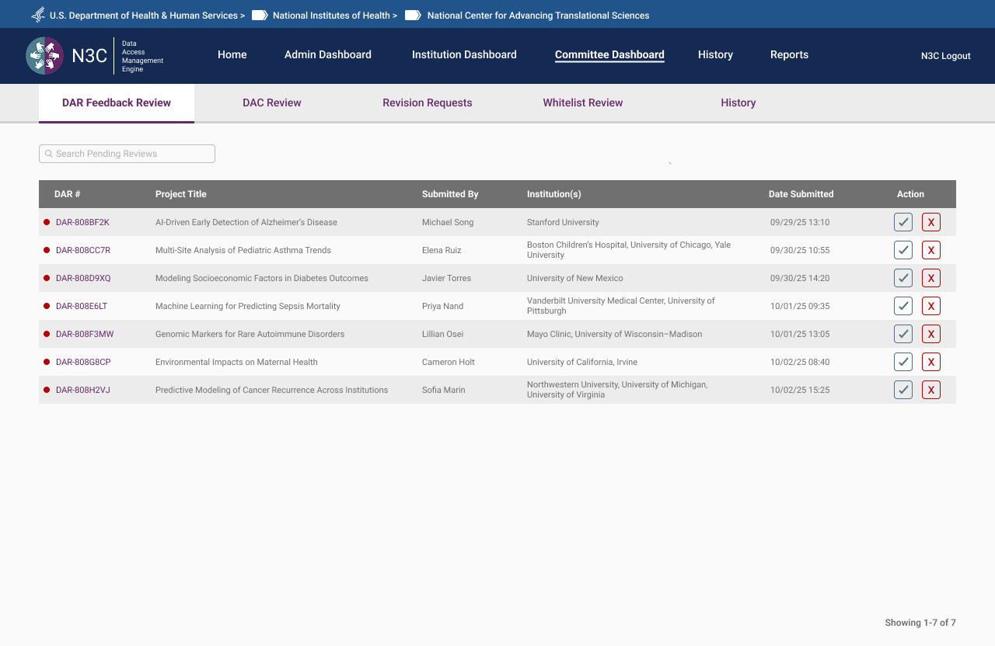Open Admin Dashboard in the top navigation
The width and height of the screenshot is (995, 646).
(x=327, y=54)
